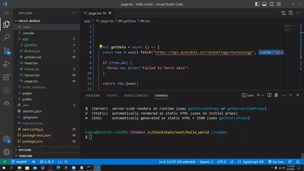Switch to the Output tab

[x=112, y=95]
